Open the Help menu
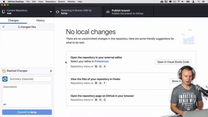208x117 pixels. click(x=80, y=2)
